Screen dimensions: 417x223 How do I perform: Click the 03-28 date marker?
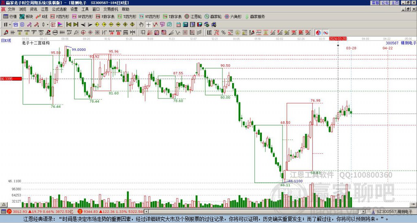(351, 48)
